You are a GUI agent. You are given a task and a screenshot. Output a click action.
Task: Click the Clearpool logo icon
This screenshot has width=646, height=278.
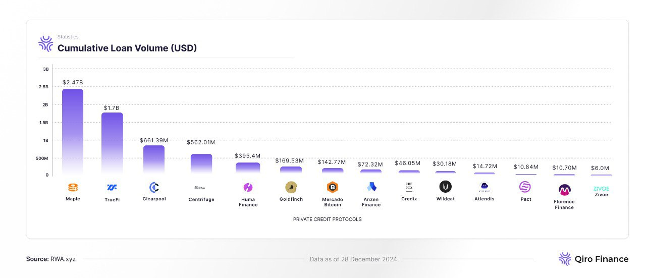coord(154,187)
